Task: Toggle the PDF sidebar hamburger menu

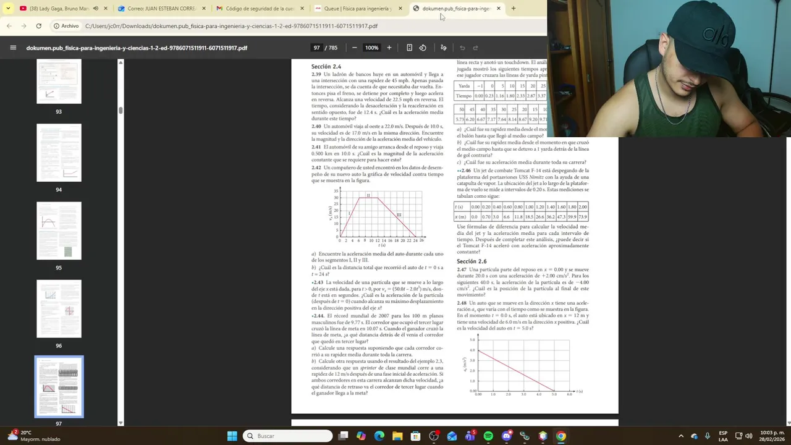Action: 13,48
